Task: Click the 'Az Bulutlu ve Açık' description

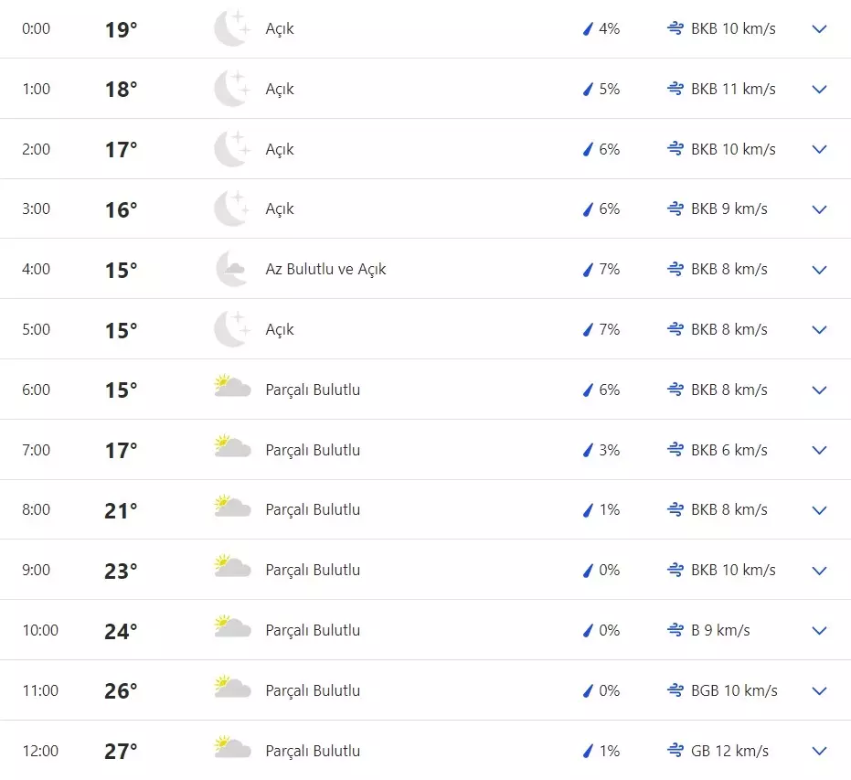Action: [x=325, y=269]
